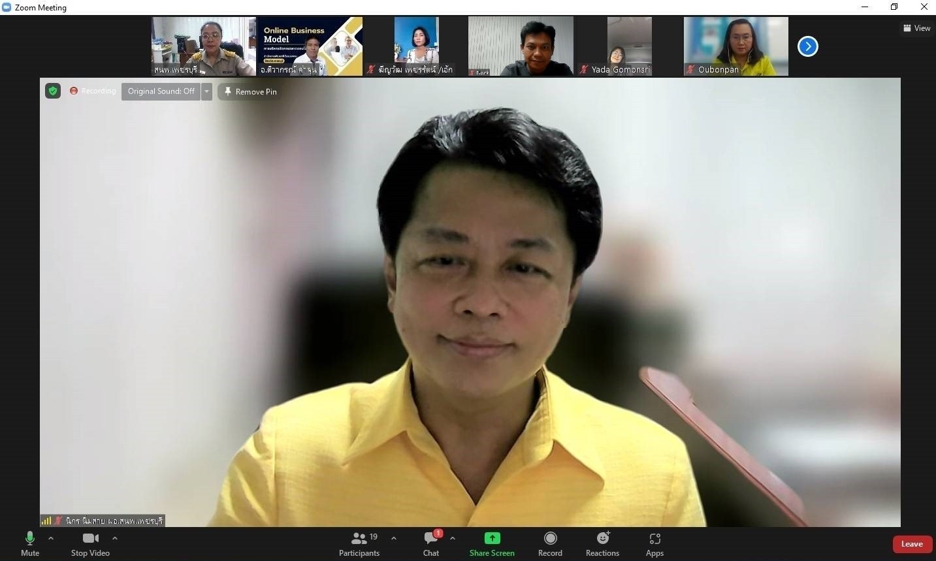Remove Pin from the pinned video
The height and width of the screenshot is (561, 936).
pos(251,91)
